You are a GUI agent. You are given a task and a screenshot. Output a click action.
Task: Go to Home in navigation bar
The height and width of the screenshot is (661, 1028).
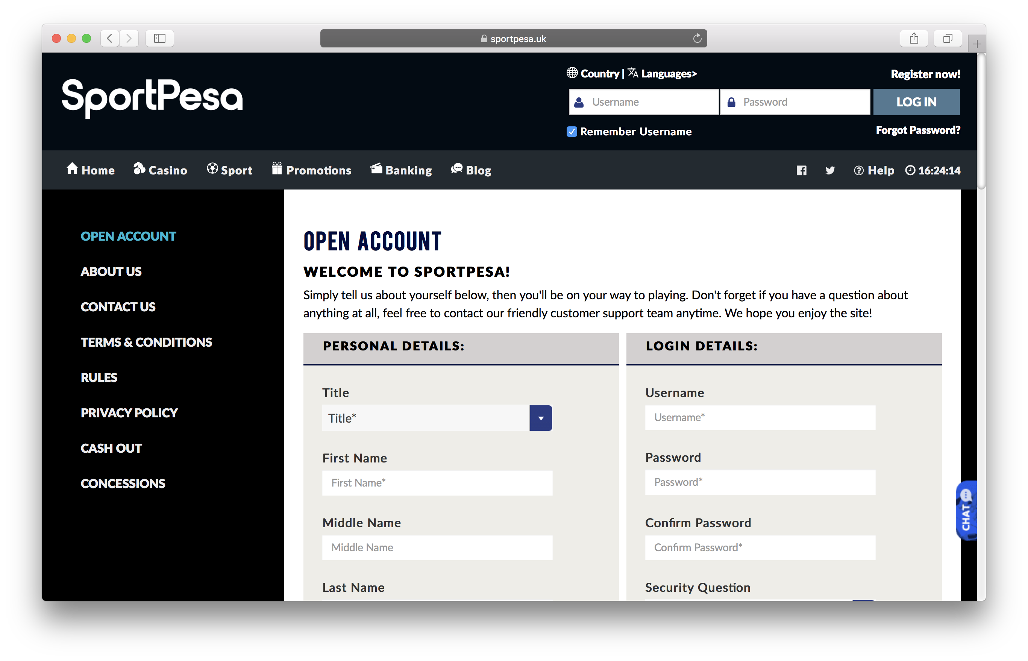(x=90, y=170)
